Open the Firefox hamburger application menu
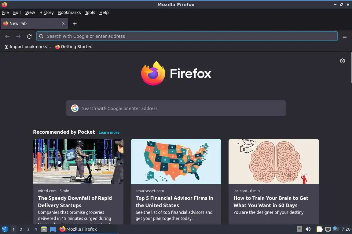The height and width of the screenshot is (234, 352). (x=345, y=36)
